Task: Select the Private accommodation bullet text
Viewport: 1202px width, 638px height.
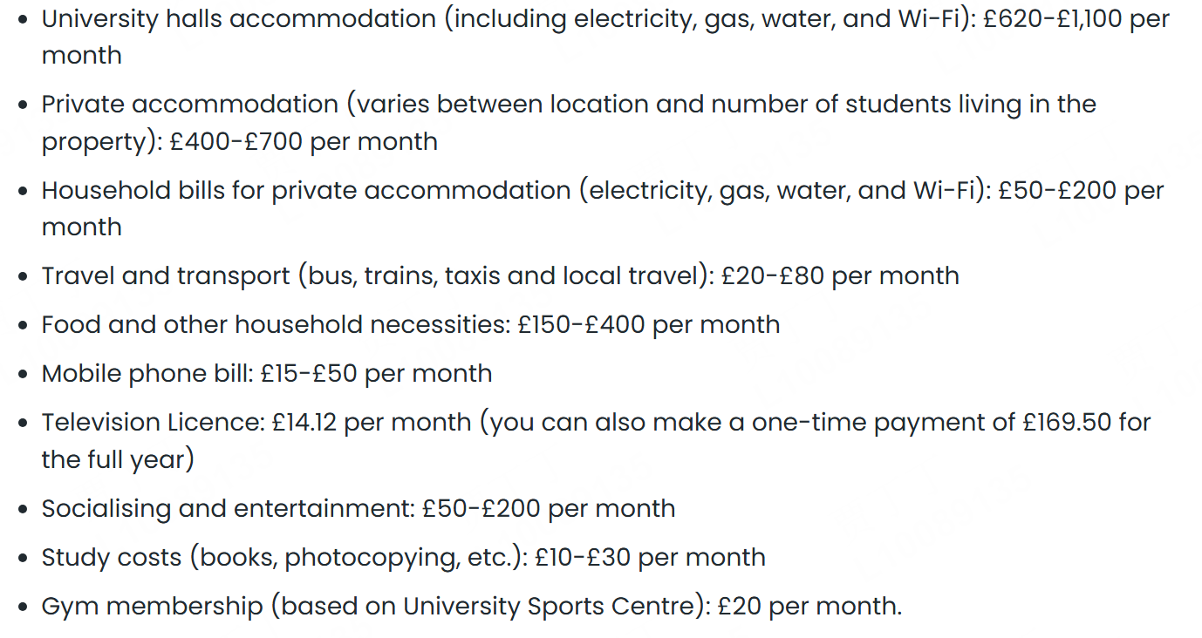Action: 569,122
